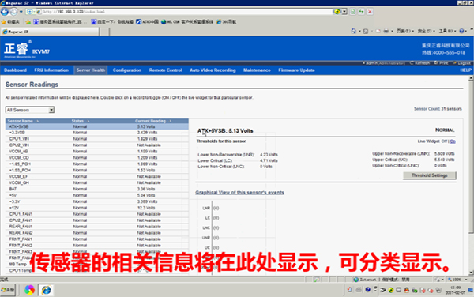Click the browser Forward arrow button

(14, 12)
